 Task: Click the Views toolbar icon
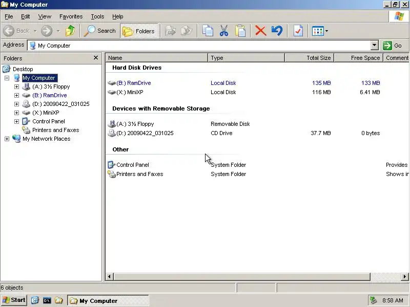[x=318, y=31]
